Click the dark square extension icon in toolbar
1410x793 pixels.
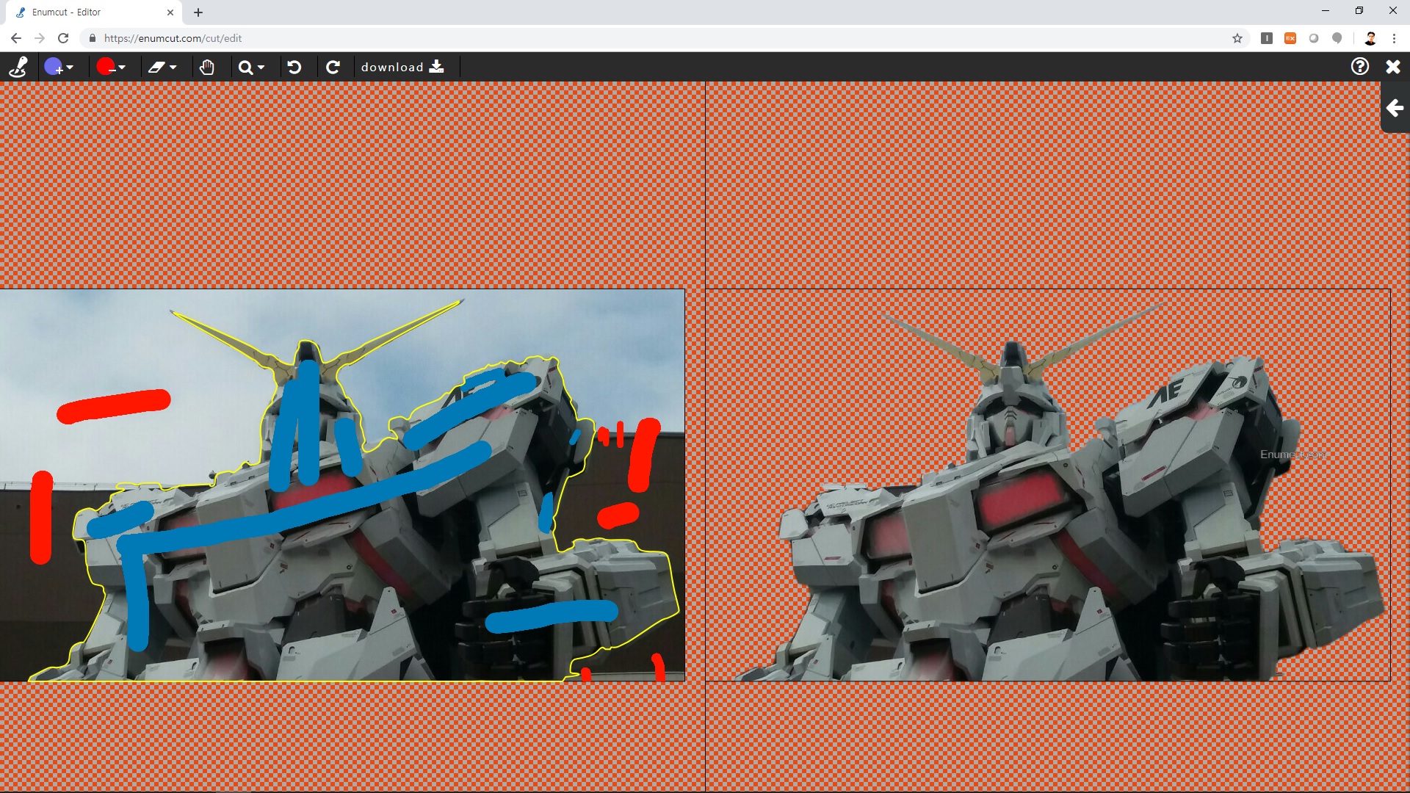[1267, 38]
